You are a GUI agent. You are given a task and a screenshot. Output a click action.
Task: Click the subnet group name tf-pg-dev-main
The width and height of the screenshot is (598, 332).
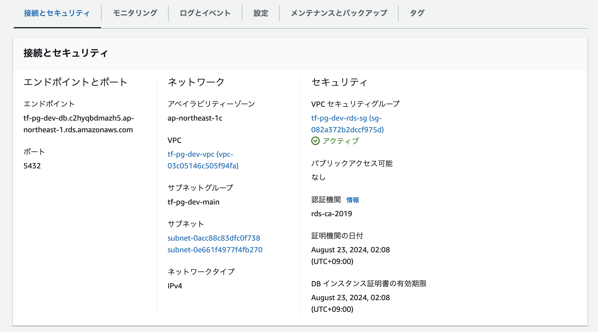pos(193,202)
